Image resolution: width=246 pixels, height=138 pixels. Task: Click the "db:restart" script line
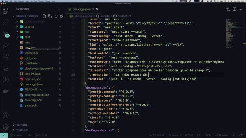(149, 71)
